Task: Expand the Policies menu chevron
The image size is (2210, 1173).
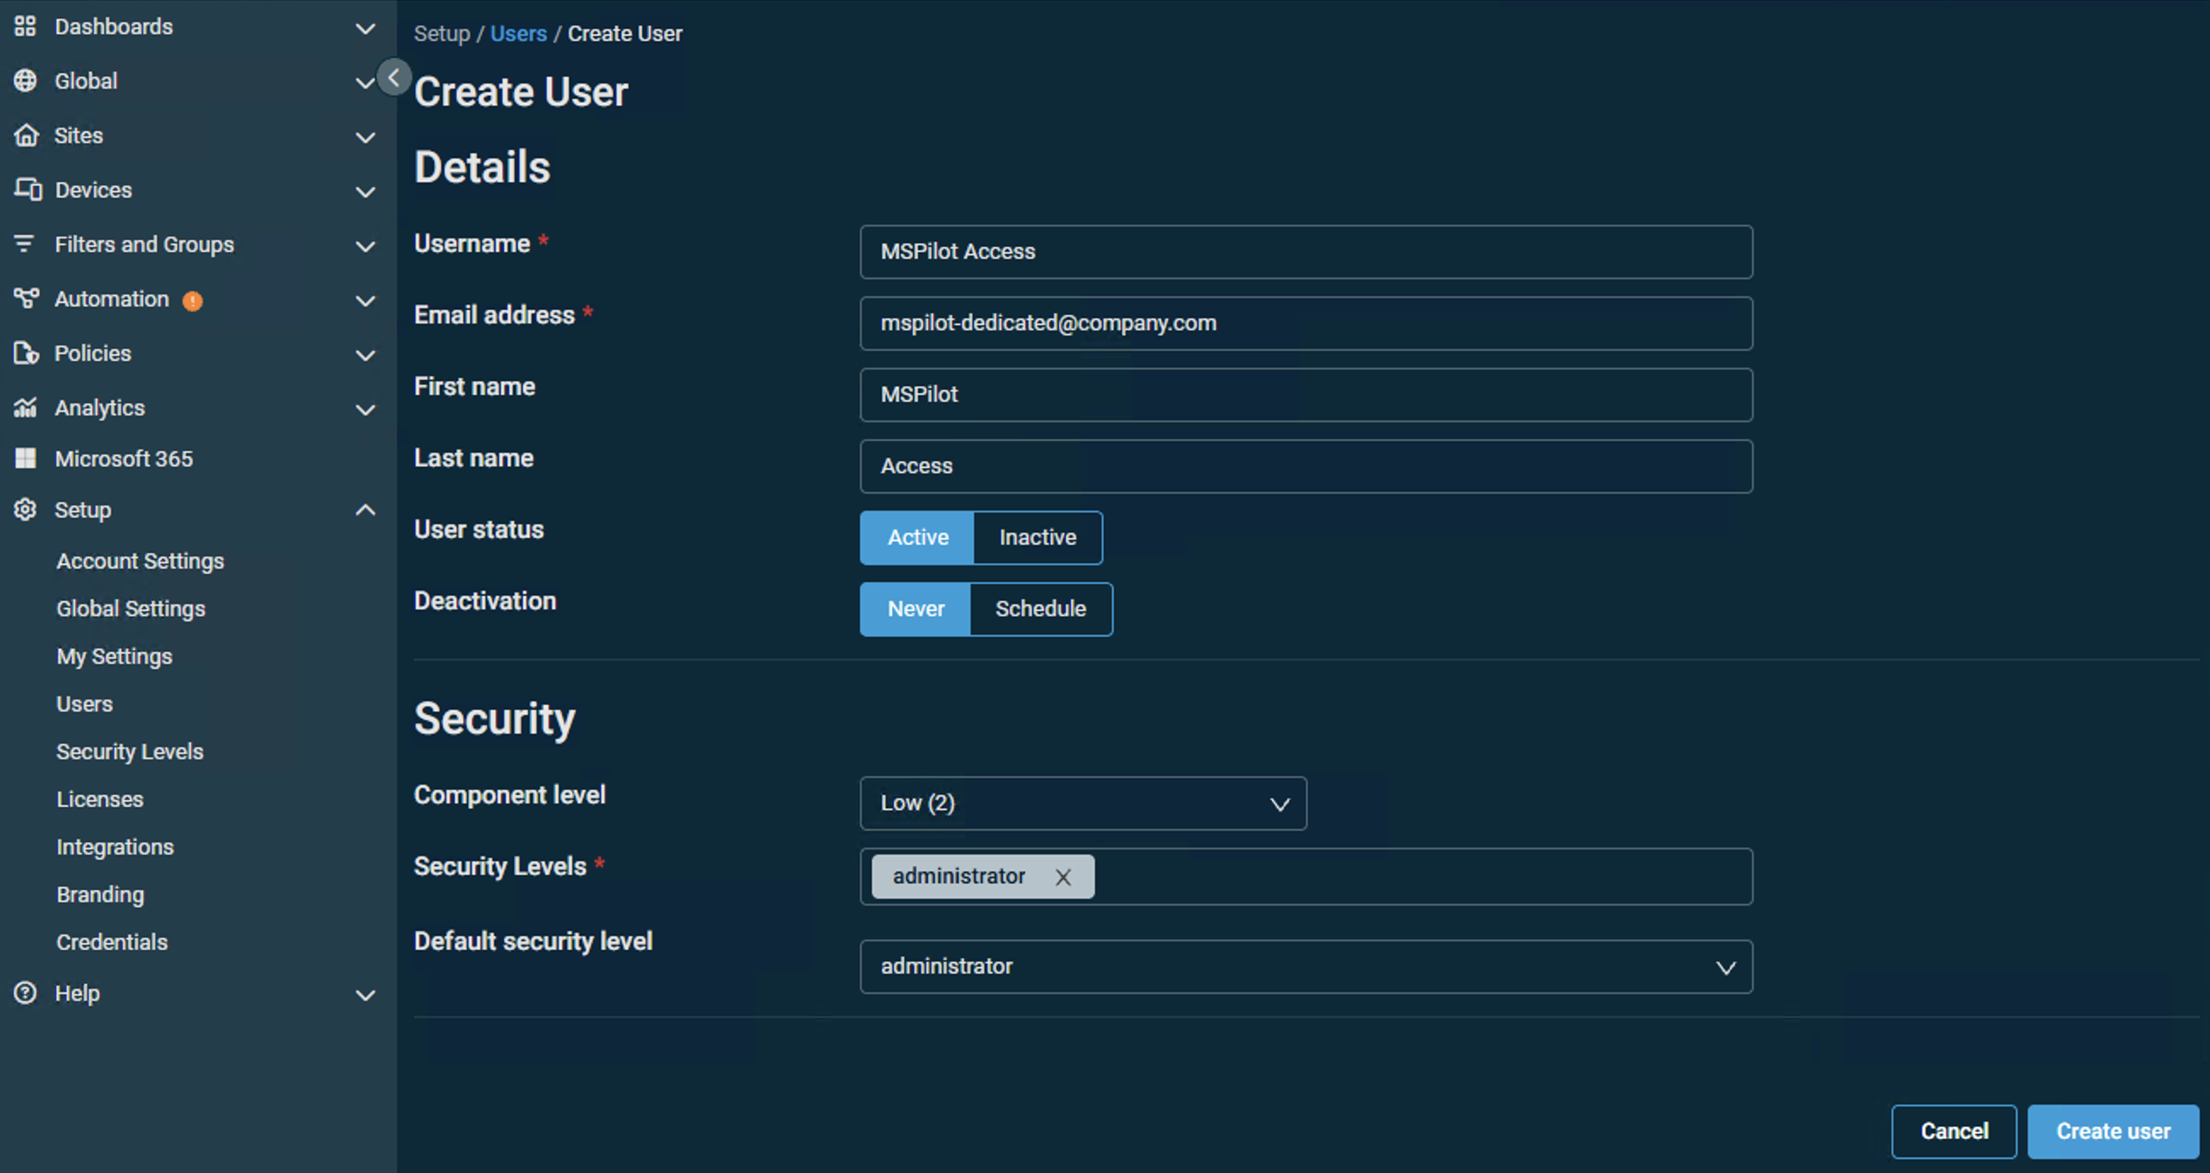Action: click(x=365, y=355)
